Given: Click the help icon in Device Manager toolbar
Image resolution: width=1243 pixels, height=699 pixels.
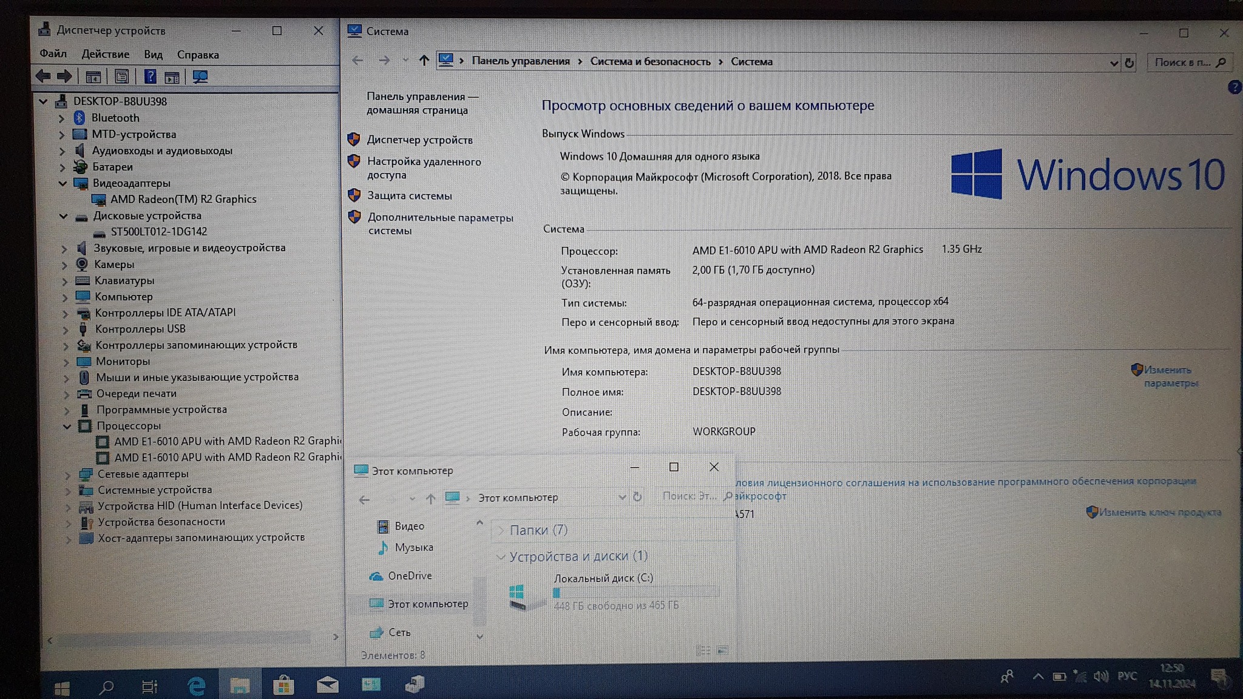Looking at the screenshot, I should [x=150, y=77].
